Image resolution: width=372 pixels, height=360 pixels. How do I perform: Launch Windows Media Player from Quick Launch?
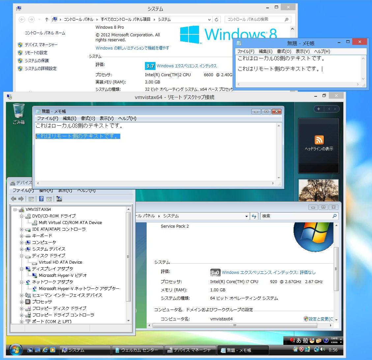(x=53, y=350)
